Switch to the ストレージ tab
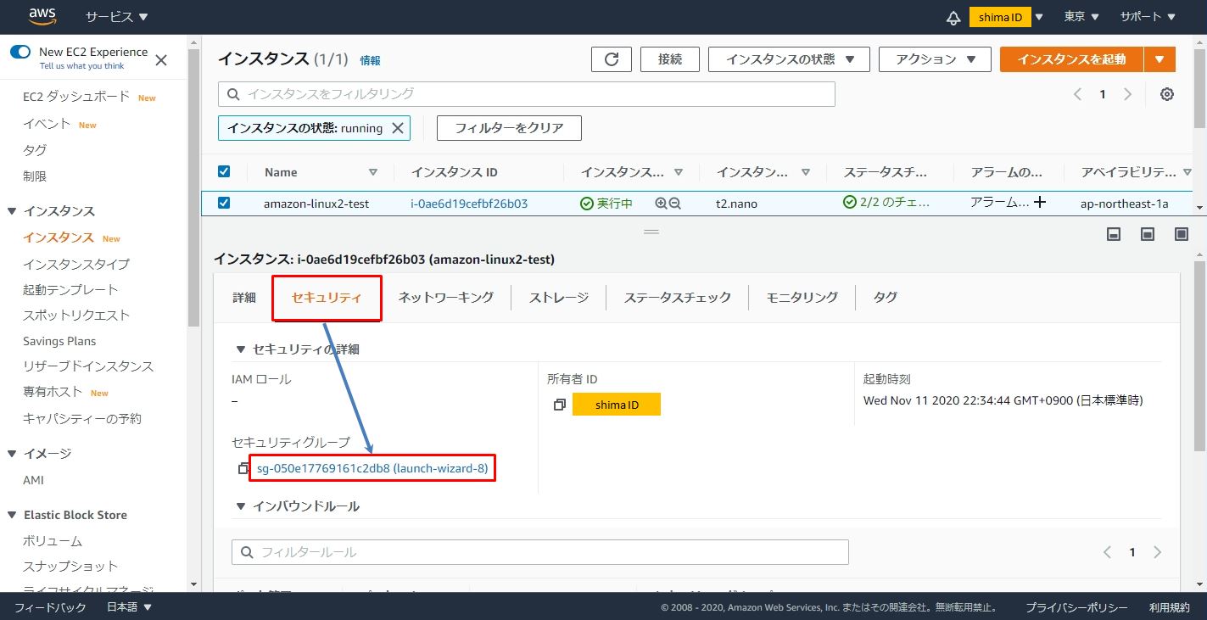1207x620 pixels. coord(559,298)
